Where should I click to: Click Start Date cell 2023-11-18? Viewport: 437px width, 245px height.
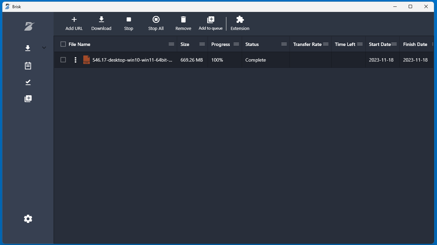tap(381, 60)
